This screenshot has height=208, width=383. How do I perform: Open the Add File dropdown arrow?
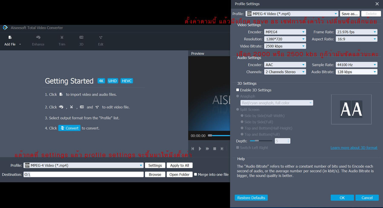pyautogui.click(x=20, y=44)
